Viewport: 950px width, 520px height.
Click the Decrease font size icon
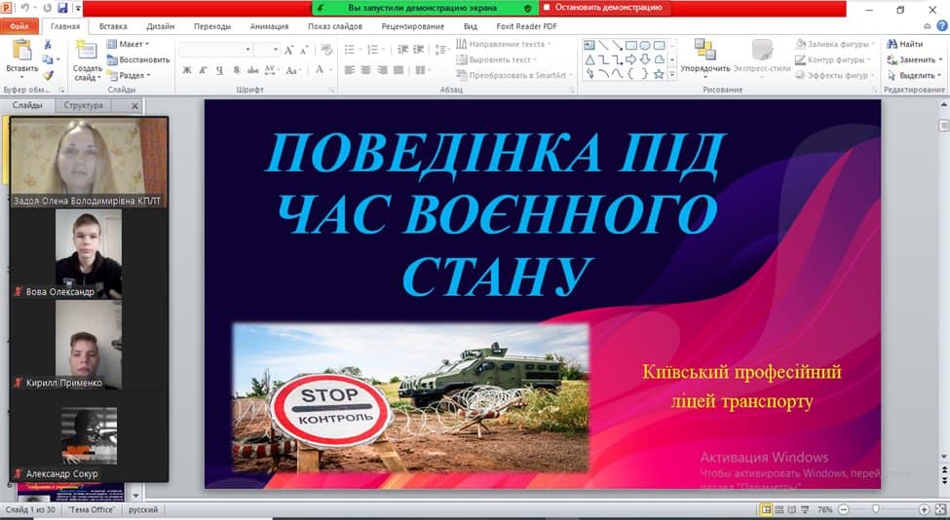click(304, 50)
